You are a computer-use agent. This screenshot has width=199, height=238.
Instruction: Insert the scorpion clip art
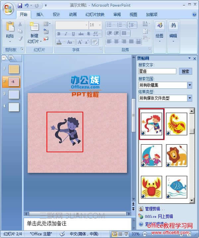(176, 124)
